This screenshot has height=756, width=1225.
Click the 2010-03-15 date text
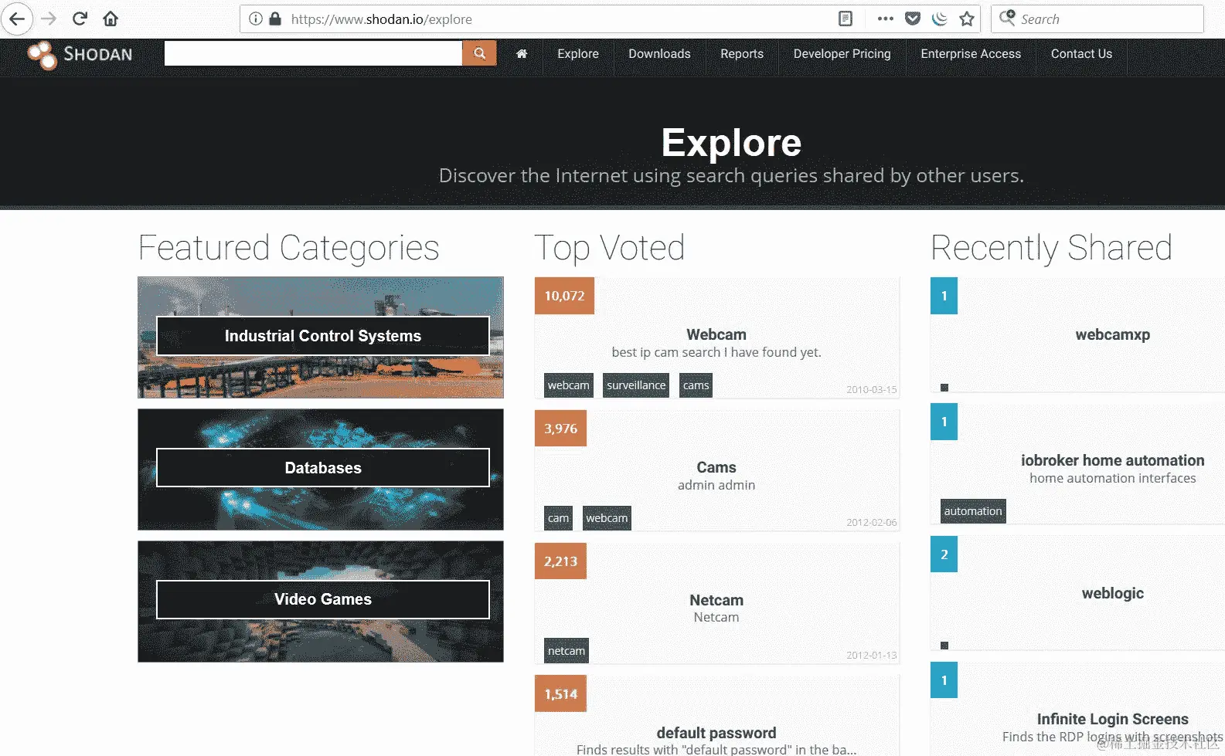[x=871, y=390]
